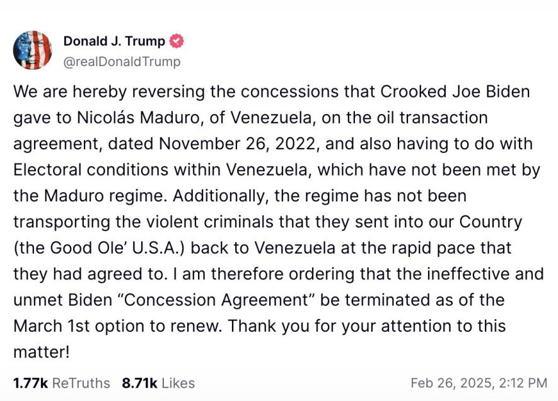Screen dimensions: 558x401
Task: Click the opening words "We are hereby"
Action: [70, 92]
